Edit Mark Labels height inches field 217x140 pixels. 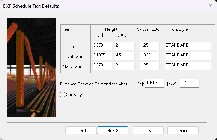point(102,65)
